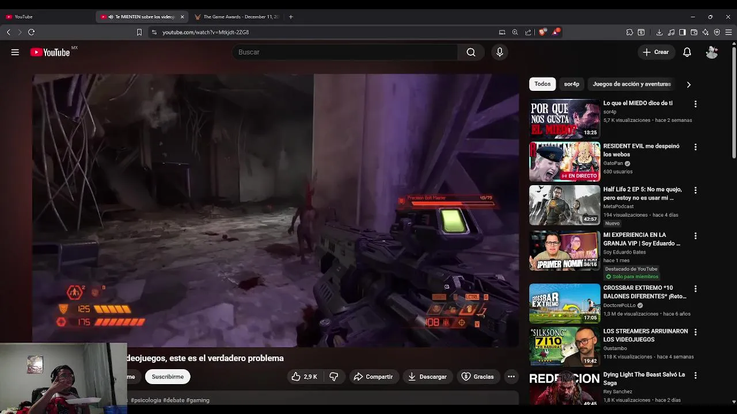The image size is (737, 414).
Task: Open 'Lo que el MIEDO dice de ti' thumbnail
Action: [564, 118]
